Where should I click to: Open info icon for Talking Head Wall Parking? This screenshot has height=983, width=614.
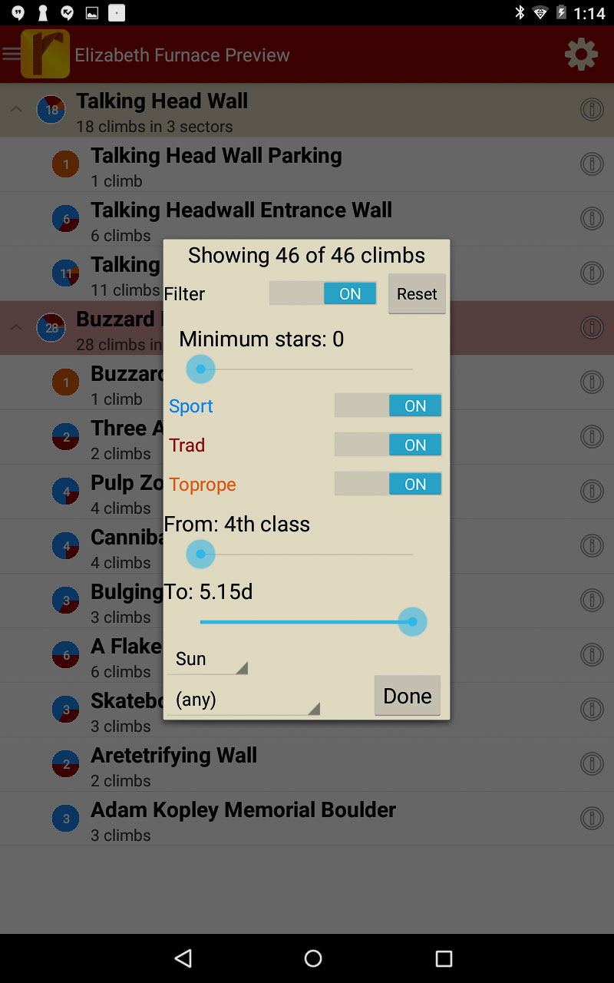[x=591, y=164]
